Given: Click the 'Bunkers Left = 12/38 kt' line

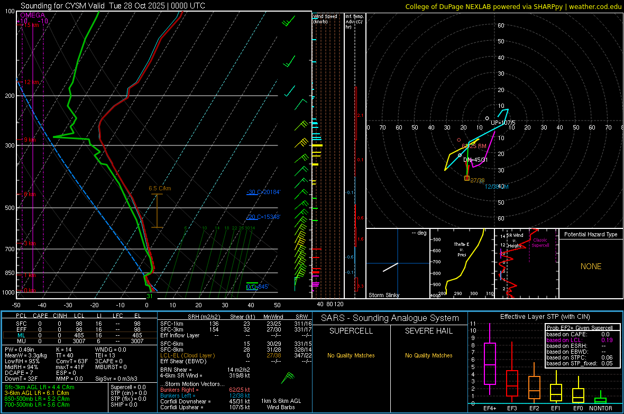Looking at the screenshot, I should tap(205, 395).
